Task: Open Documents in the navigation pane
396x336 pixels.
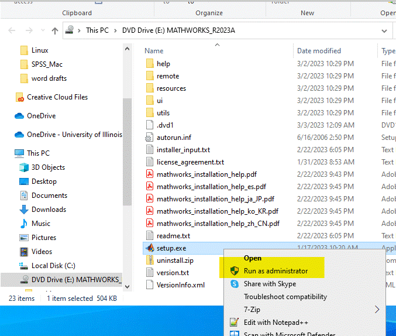Action: coord(43,196)
